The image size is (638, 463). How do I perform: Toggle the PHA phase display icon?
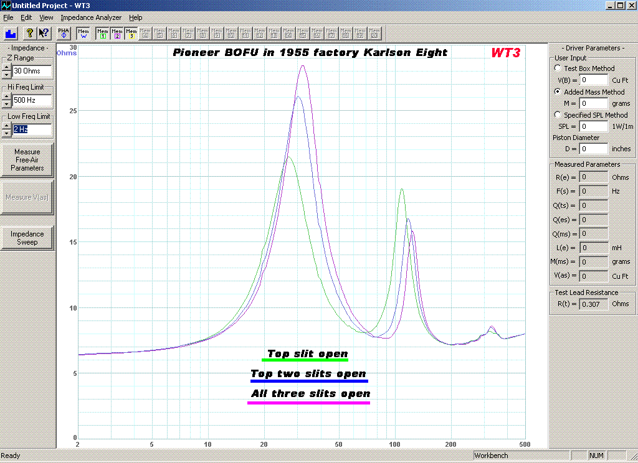point(64,34)
